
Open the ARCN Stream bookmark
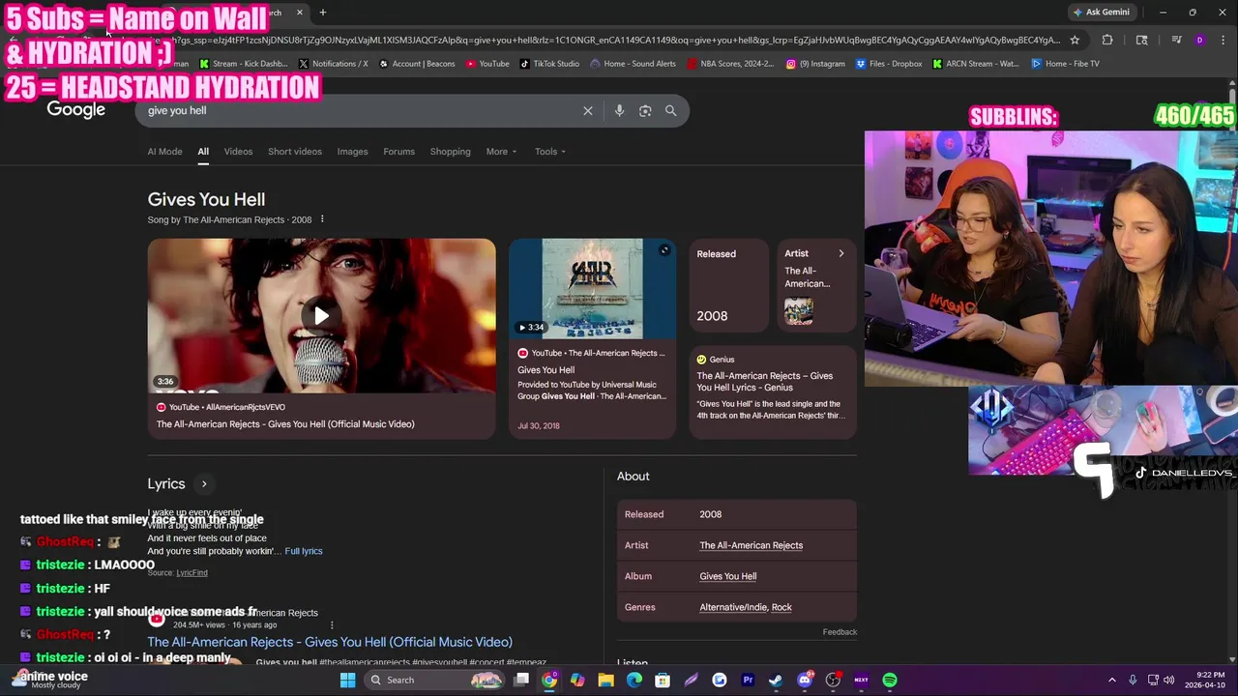click(x=976, y=64)
